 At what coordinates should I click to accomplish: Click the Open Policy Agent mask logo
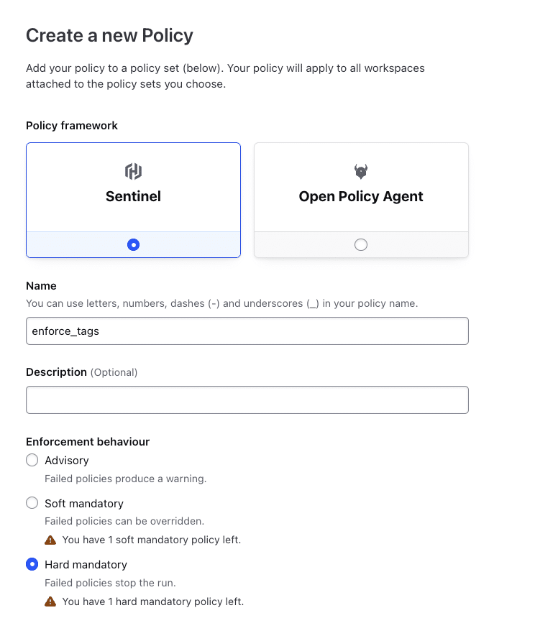pos(360,172)
